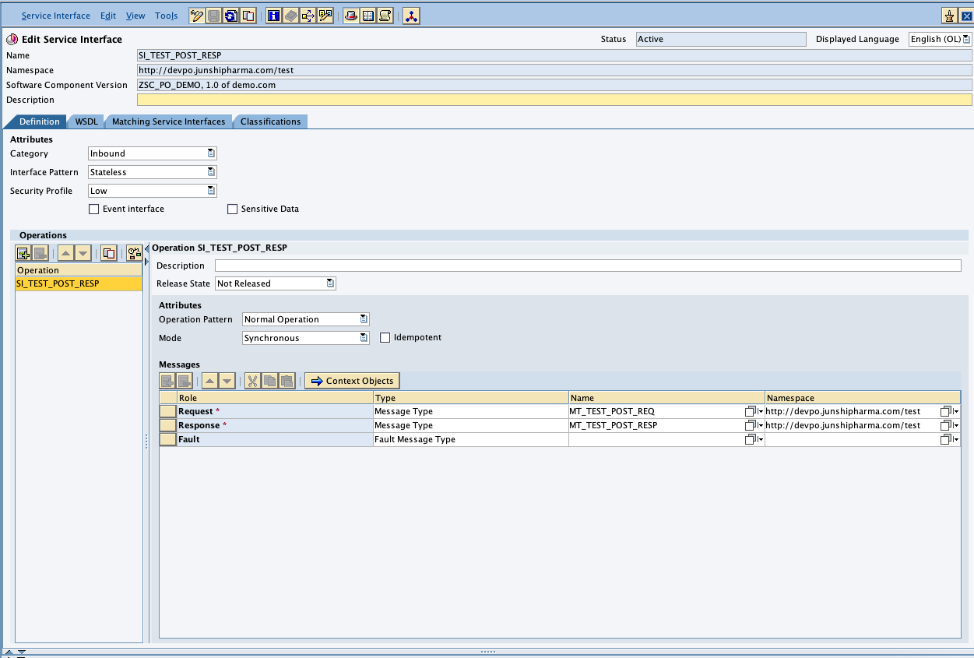
Task: Tick the Idempotent checkbox
Action: tap(385, 337)
